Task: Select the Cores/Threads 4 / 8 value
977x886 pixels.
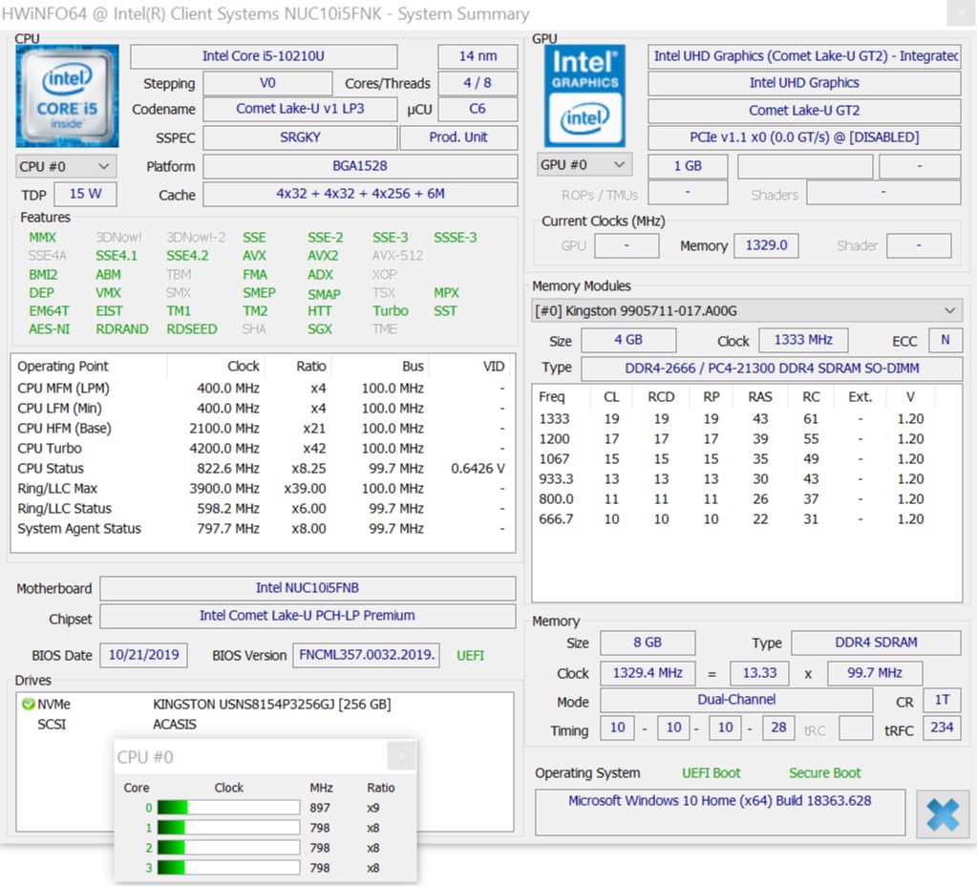Action: coord(478,83)
